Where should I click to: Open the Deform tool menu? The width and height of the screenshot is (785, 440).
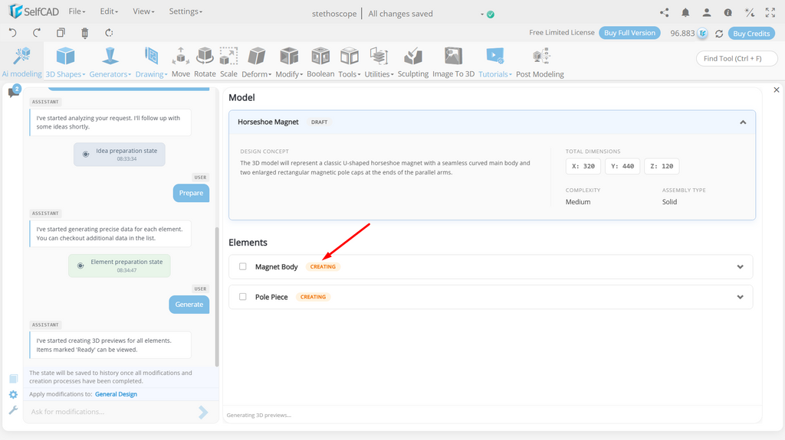point(256,62)
